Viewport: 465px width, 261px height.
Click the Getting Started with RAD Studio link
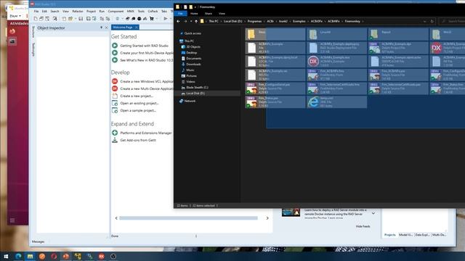click(x=144, y=46)
